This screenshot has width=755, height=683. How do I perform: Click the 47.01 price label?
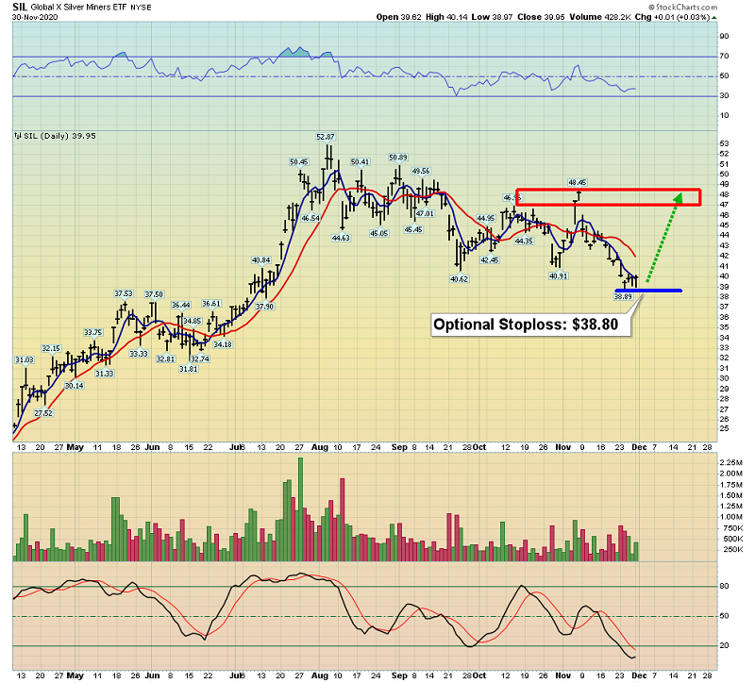(425, 214)
